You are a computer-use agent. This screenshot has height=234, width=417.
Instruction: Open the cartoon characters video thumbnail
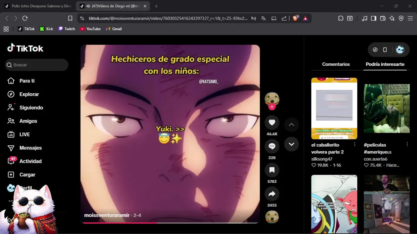tap(334, 204)
